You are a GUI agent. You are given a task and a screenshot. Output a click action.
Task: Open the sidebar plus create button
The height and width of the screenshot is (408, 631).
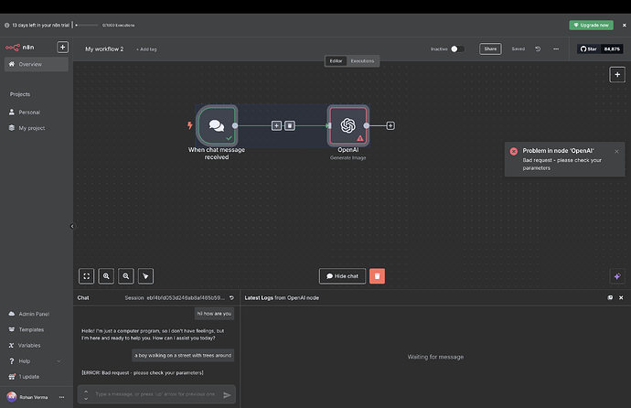pyautogui.click(x=62, y=47)
